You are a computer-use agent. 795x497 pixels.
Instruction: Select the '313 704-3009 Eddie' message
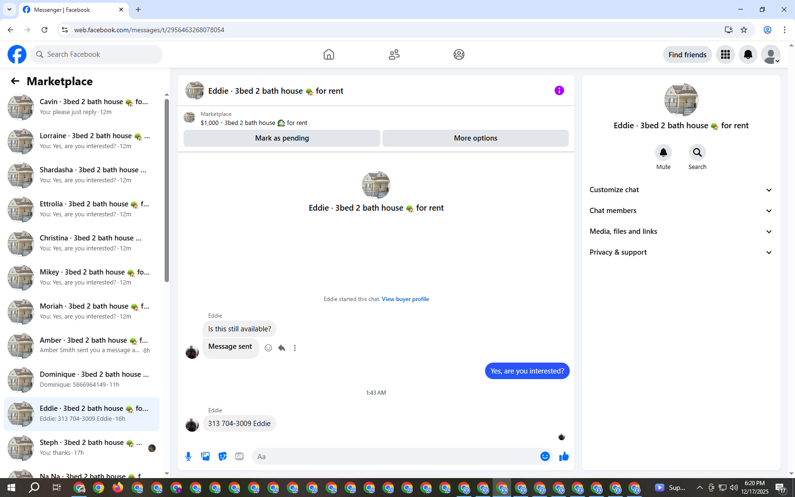coord(239,424)
